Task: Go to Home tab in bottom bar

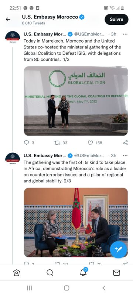Action: (17, 273)
